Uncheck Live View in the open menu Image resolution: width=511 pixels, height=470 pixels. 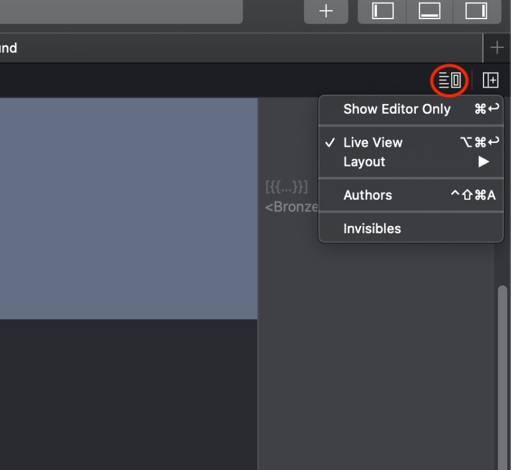click(372, 142)
